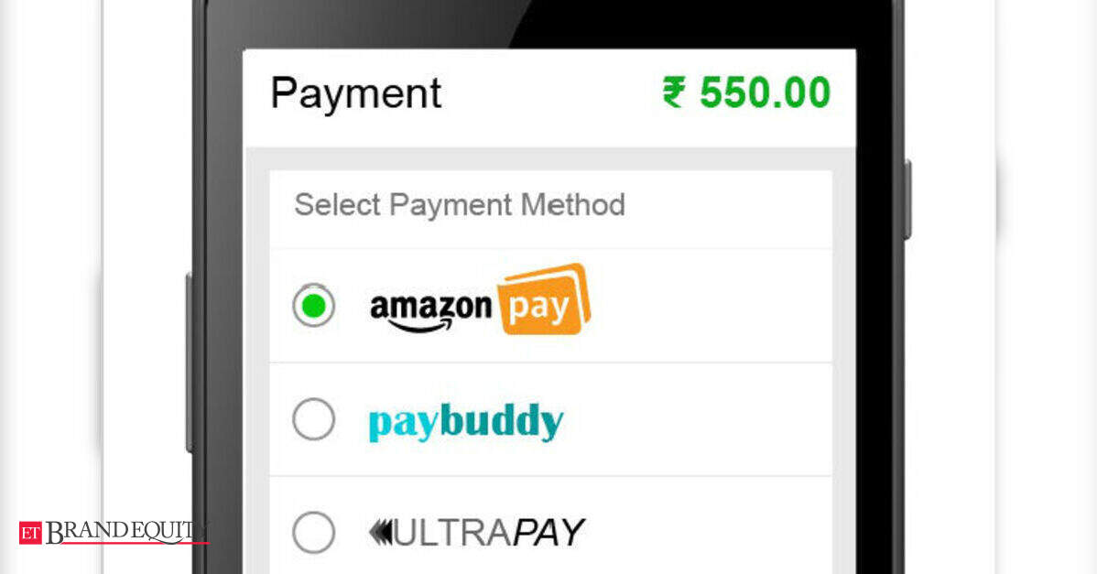The width and height of the screenshot is (1097, 574).
Task: Open the BrandEquity watermark link
Action: point(114,533)
